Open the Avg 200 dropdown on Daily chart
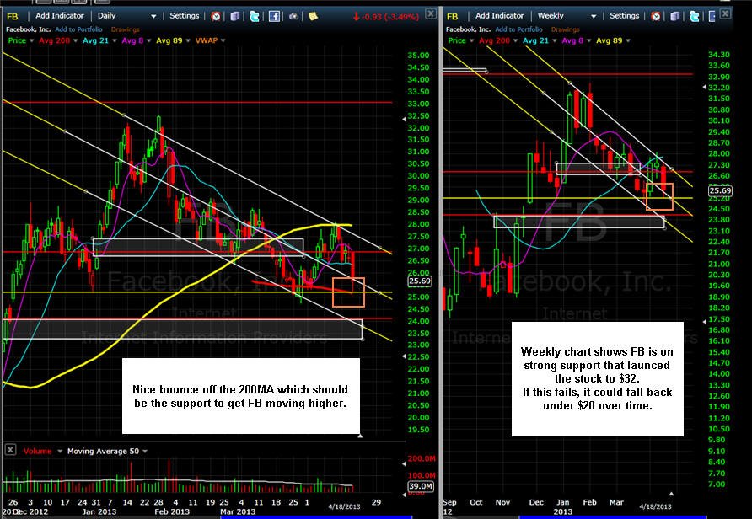 click(75, 40)
